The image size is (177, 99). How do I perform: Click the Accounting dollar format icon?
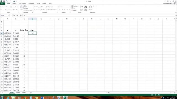(x=59, y=10)
